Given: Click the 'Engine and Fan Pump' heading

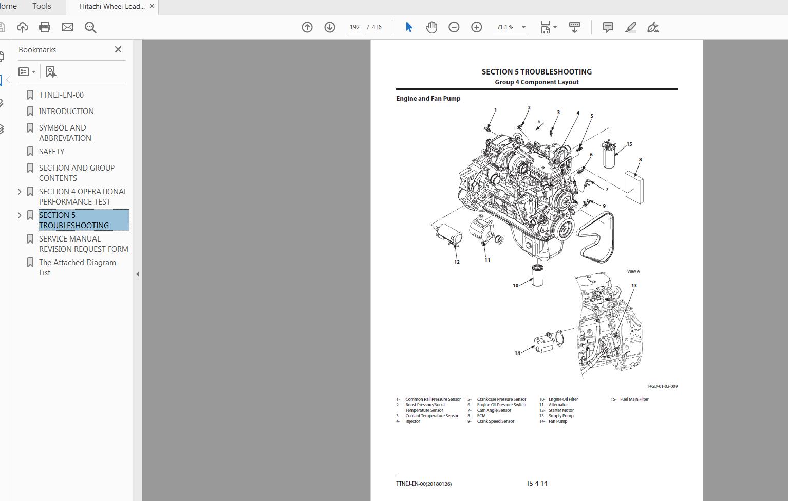Looking at the screenshot, I should [x=428, y=99].
